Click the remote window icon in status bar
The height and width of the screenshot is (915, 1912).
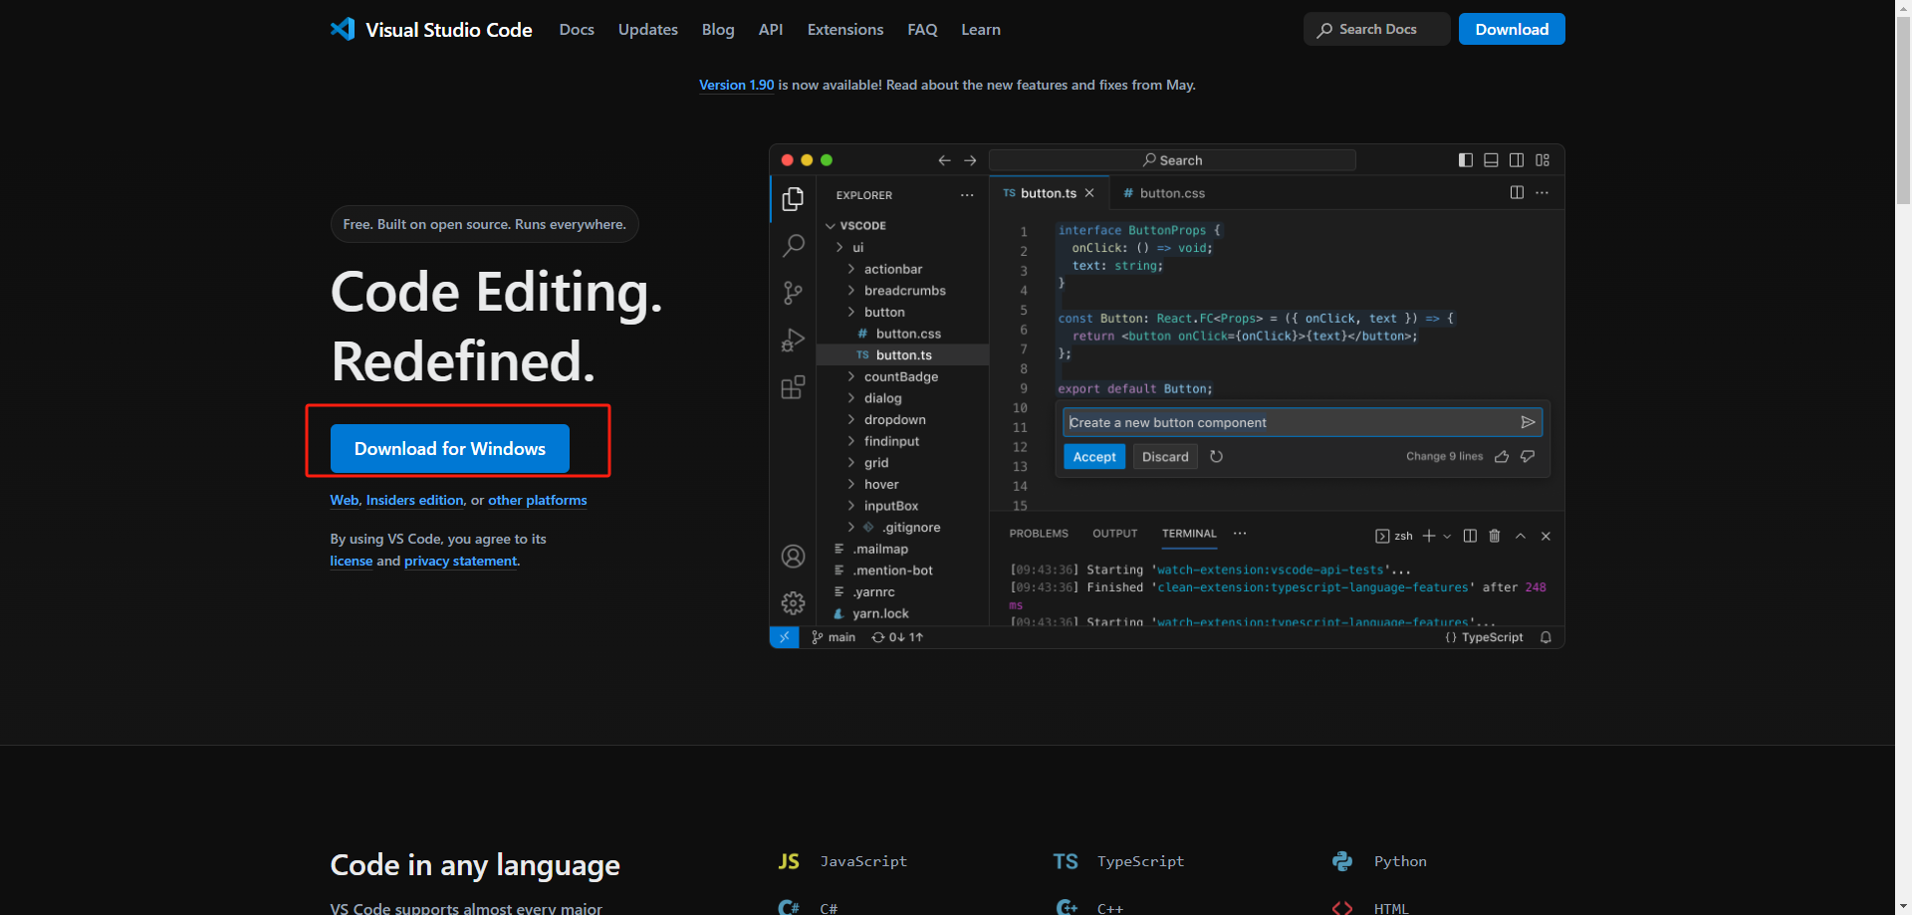[784, 637]
